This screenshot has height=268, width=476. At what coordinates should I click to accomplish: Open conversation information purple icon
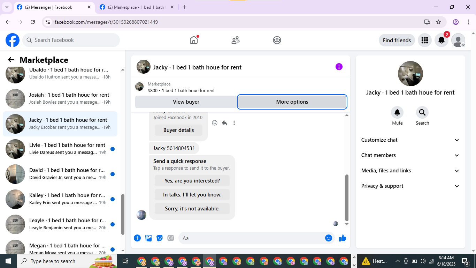339,67
